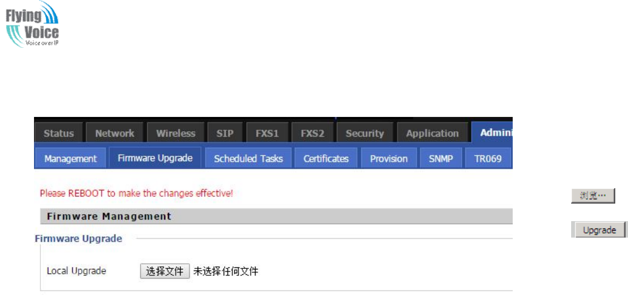Screen dimensions: 628x295
Task: Switch to the Network tab
Action: (x=115, y=133)
